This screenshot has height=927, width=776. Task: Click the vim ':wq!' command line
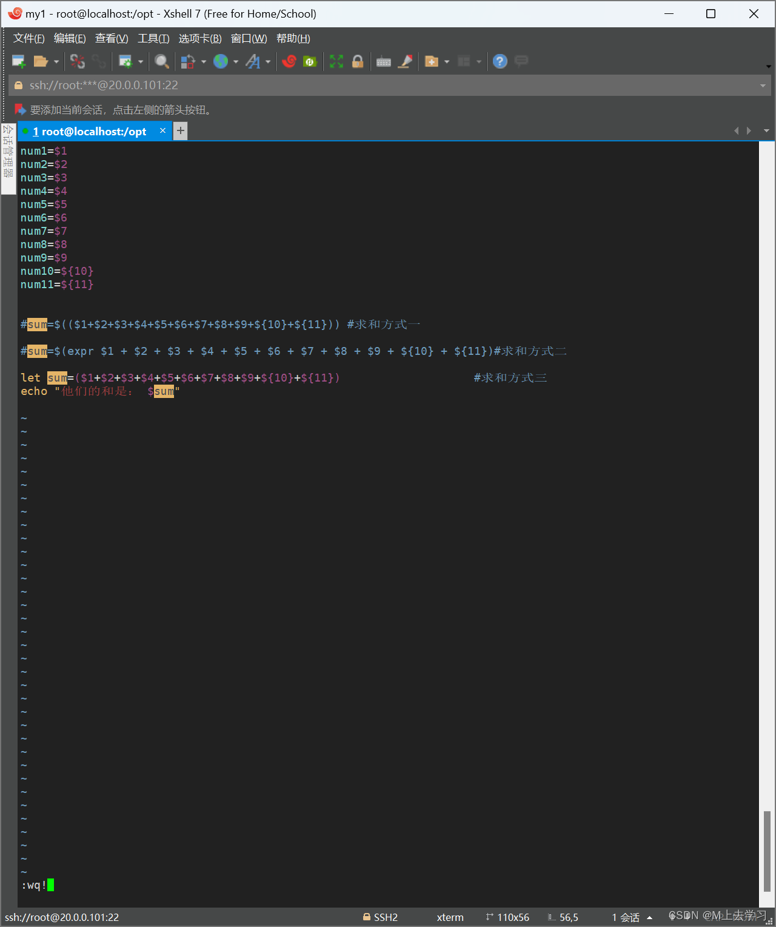(38, 885)
